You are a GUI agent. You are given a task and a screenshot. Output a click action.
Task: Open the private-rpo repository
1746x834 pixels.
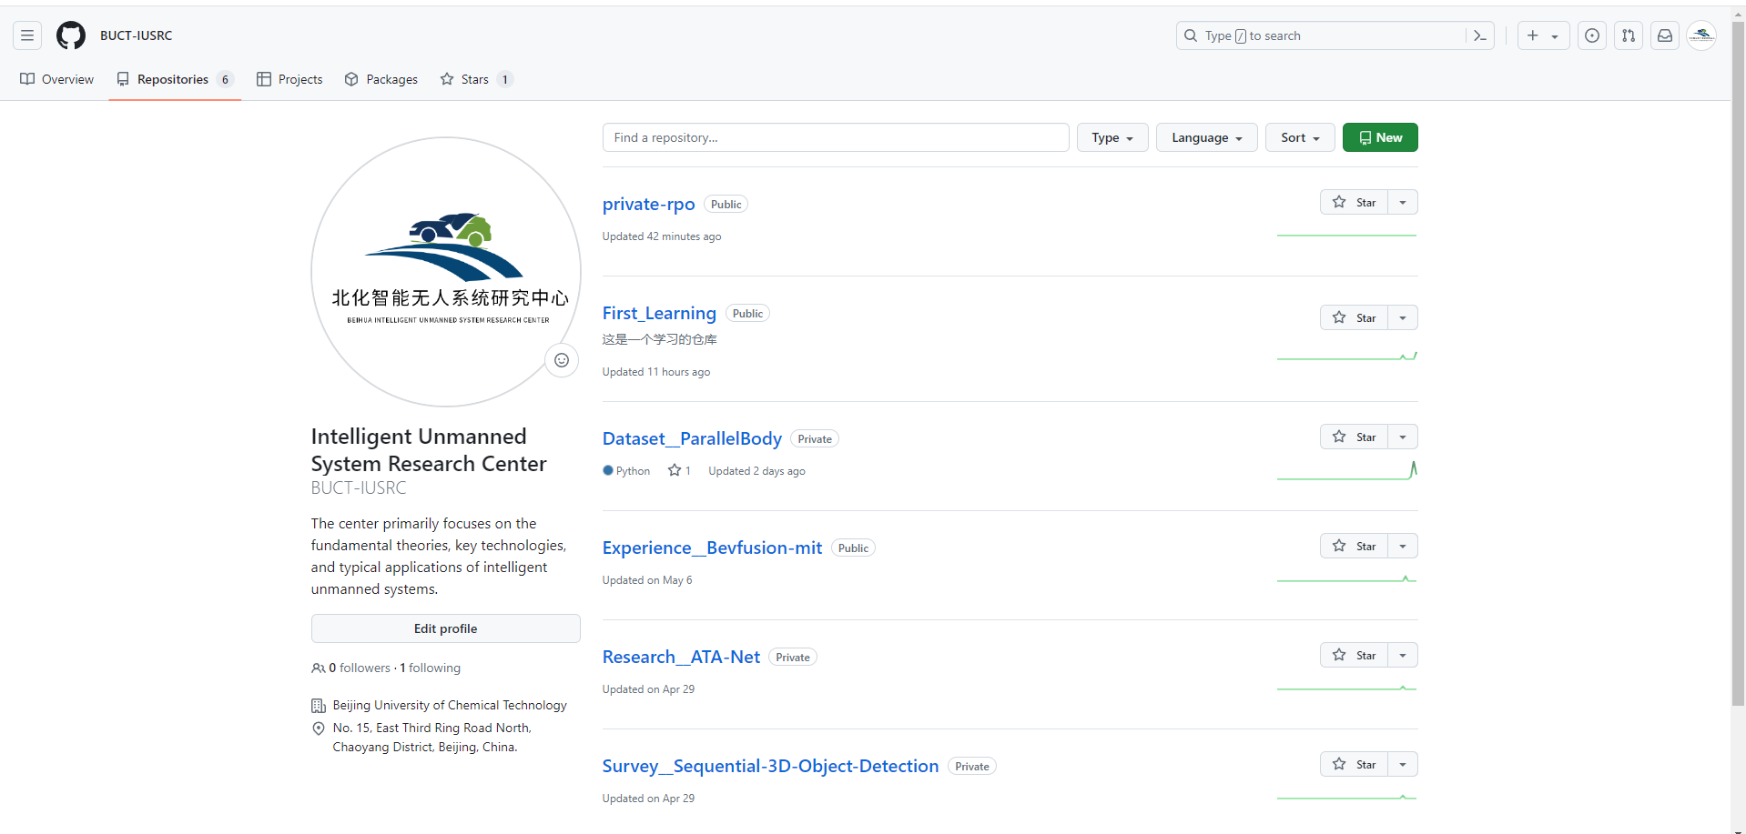[648, 204]
